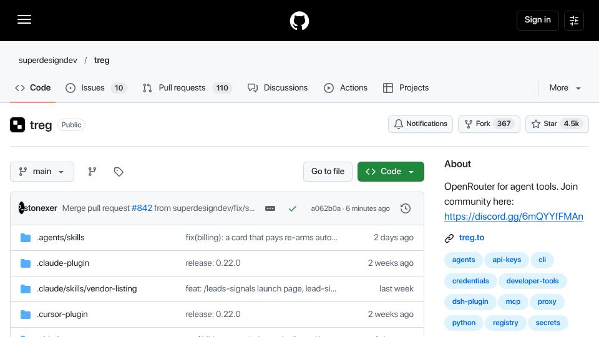Select the credentials topic tag
599x337 pixels.
click(470, 281)
